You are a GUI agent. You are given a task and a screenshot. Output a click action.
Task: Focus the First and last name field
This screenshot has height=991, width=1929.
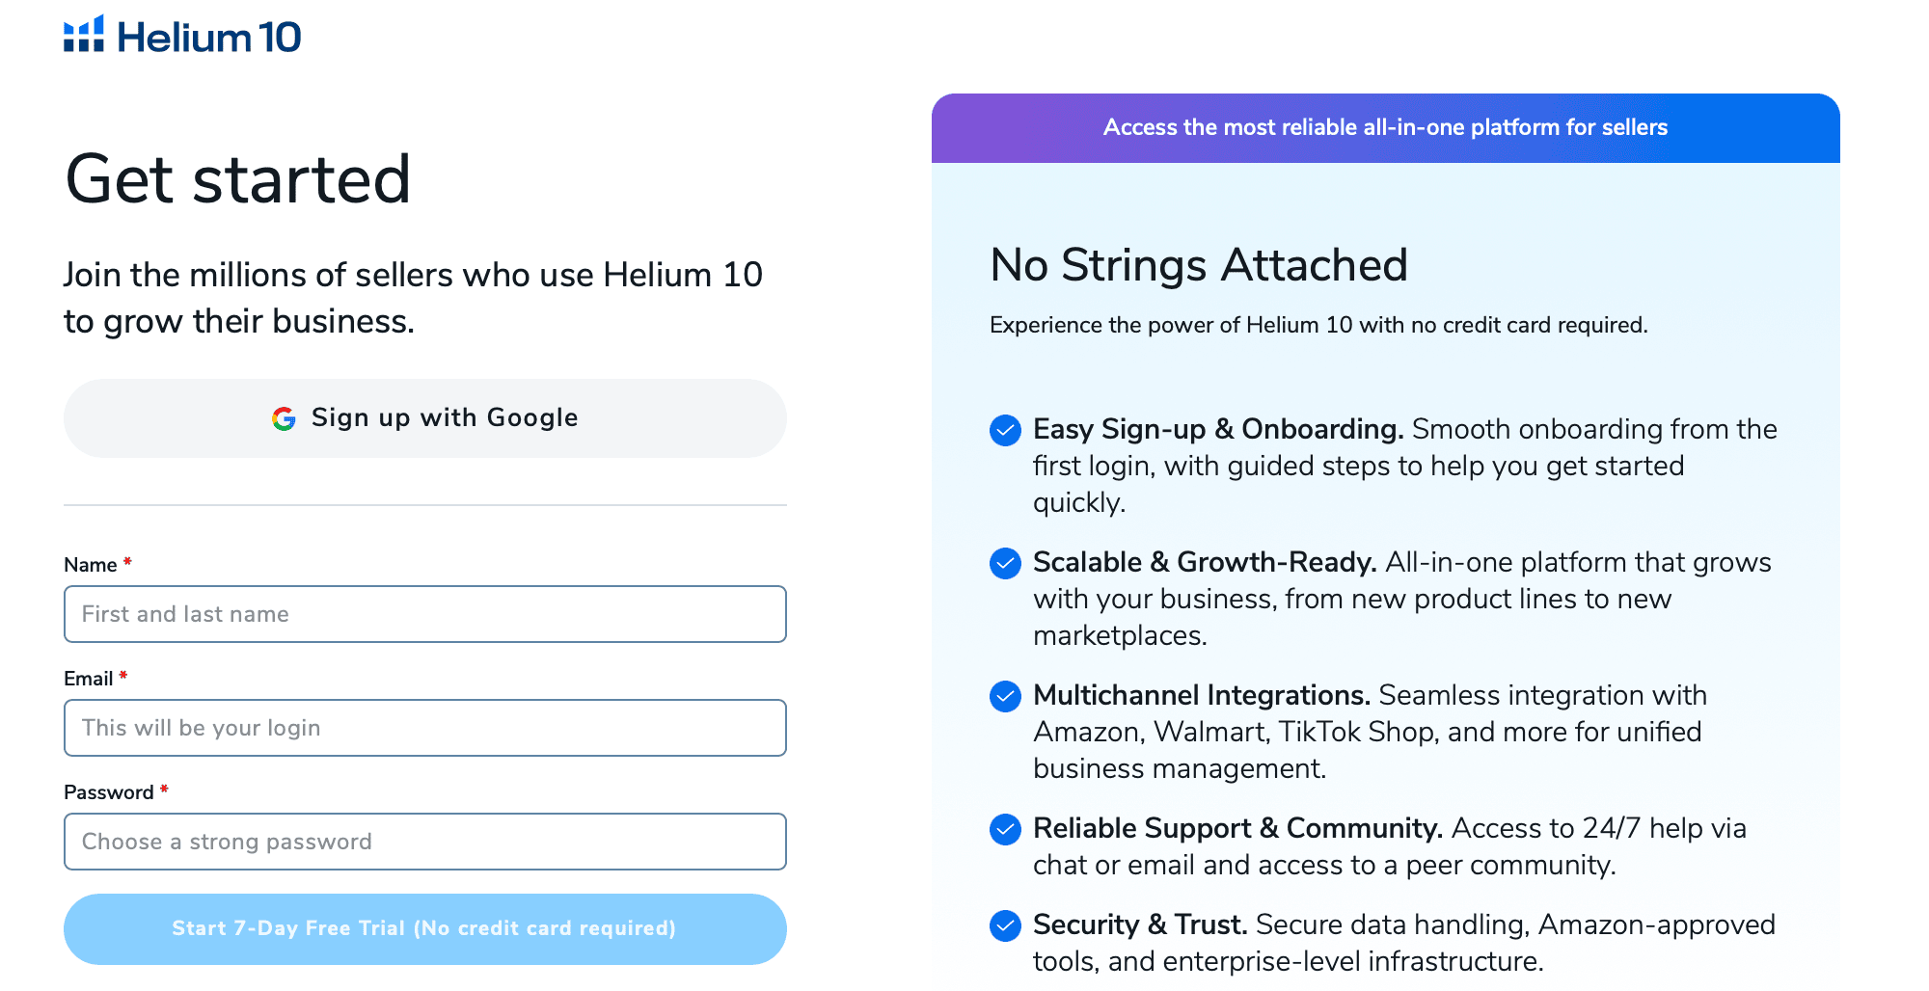[425, 614]
